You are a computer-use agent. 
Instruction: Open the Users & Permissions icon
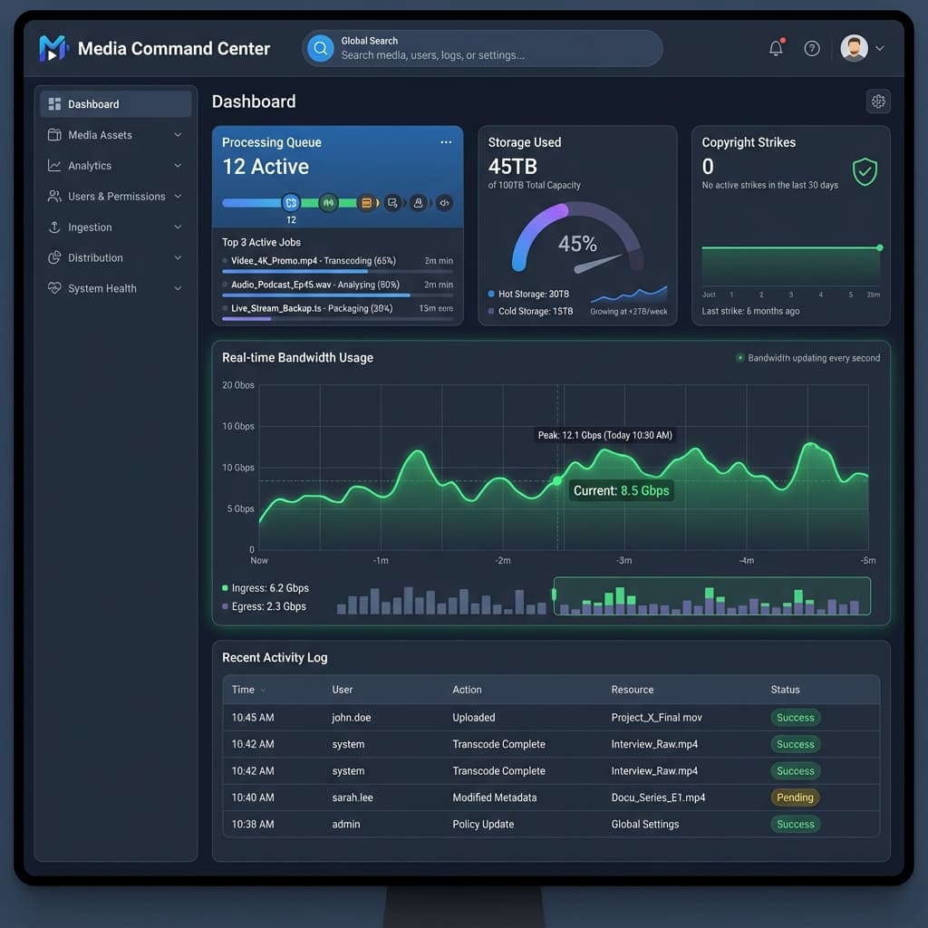55,196
